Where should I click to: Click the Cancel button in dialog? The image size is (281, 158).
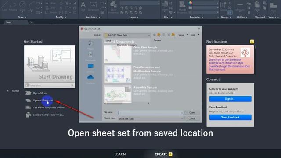click(x=192, y=118)
